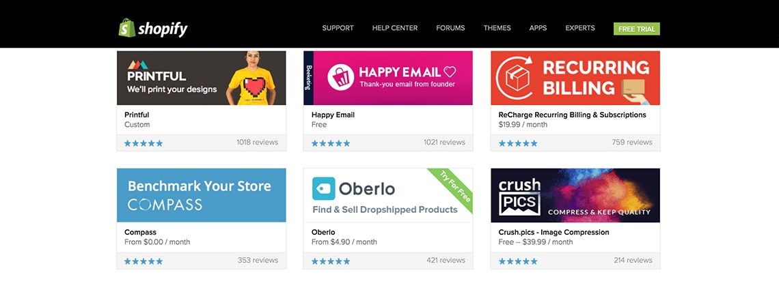Navigate to Themes in top menu
The height and width of the screenshot is (307, 779).
(497, 28)
